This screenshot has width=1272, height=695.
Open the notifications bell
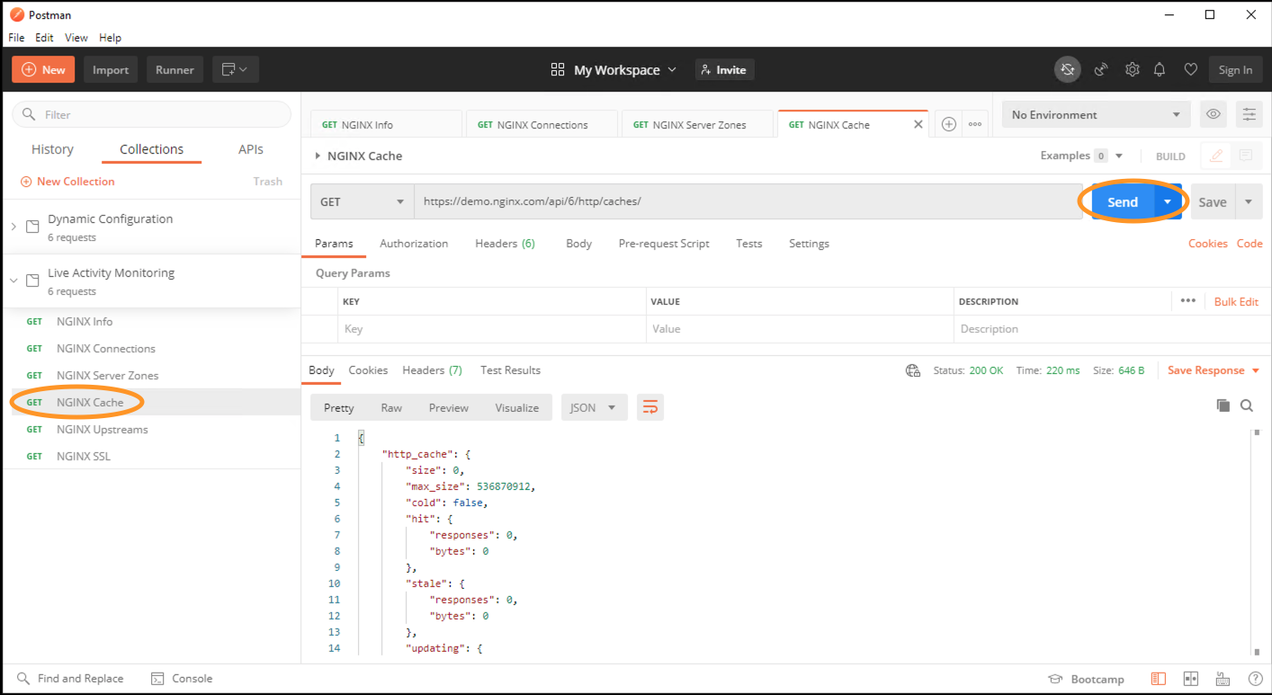pyautogui.click(x=1160, y=70)
